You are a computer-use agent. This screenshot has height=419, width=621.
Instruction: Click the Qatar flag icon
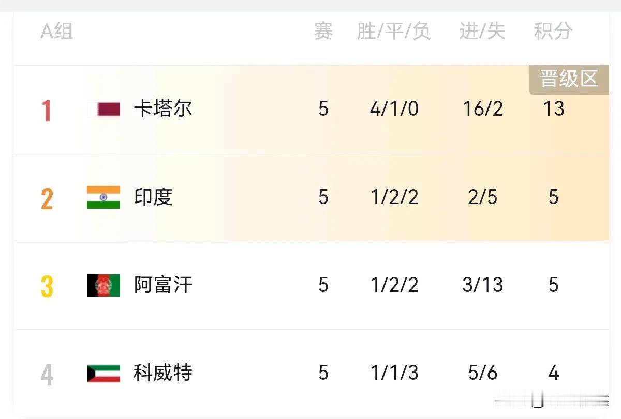coord(103,109)
